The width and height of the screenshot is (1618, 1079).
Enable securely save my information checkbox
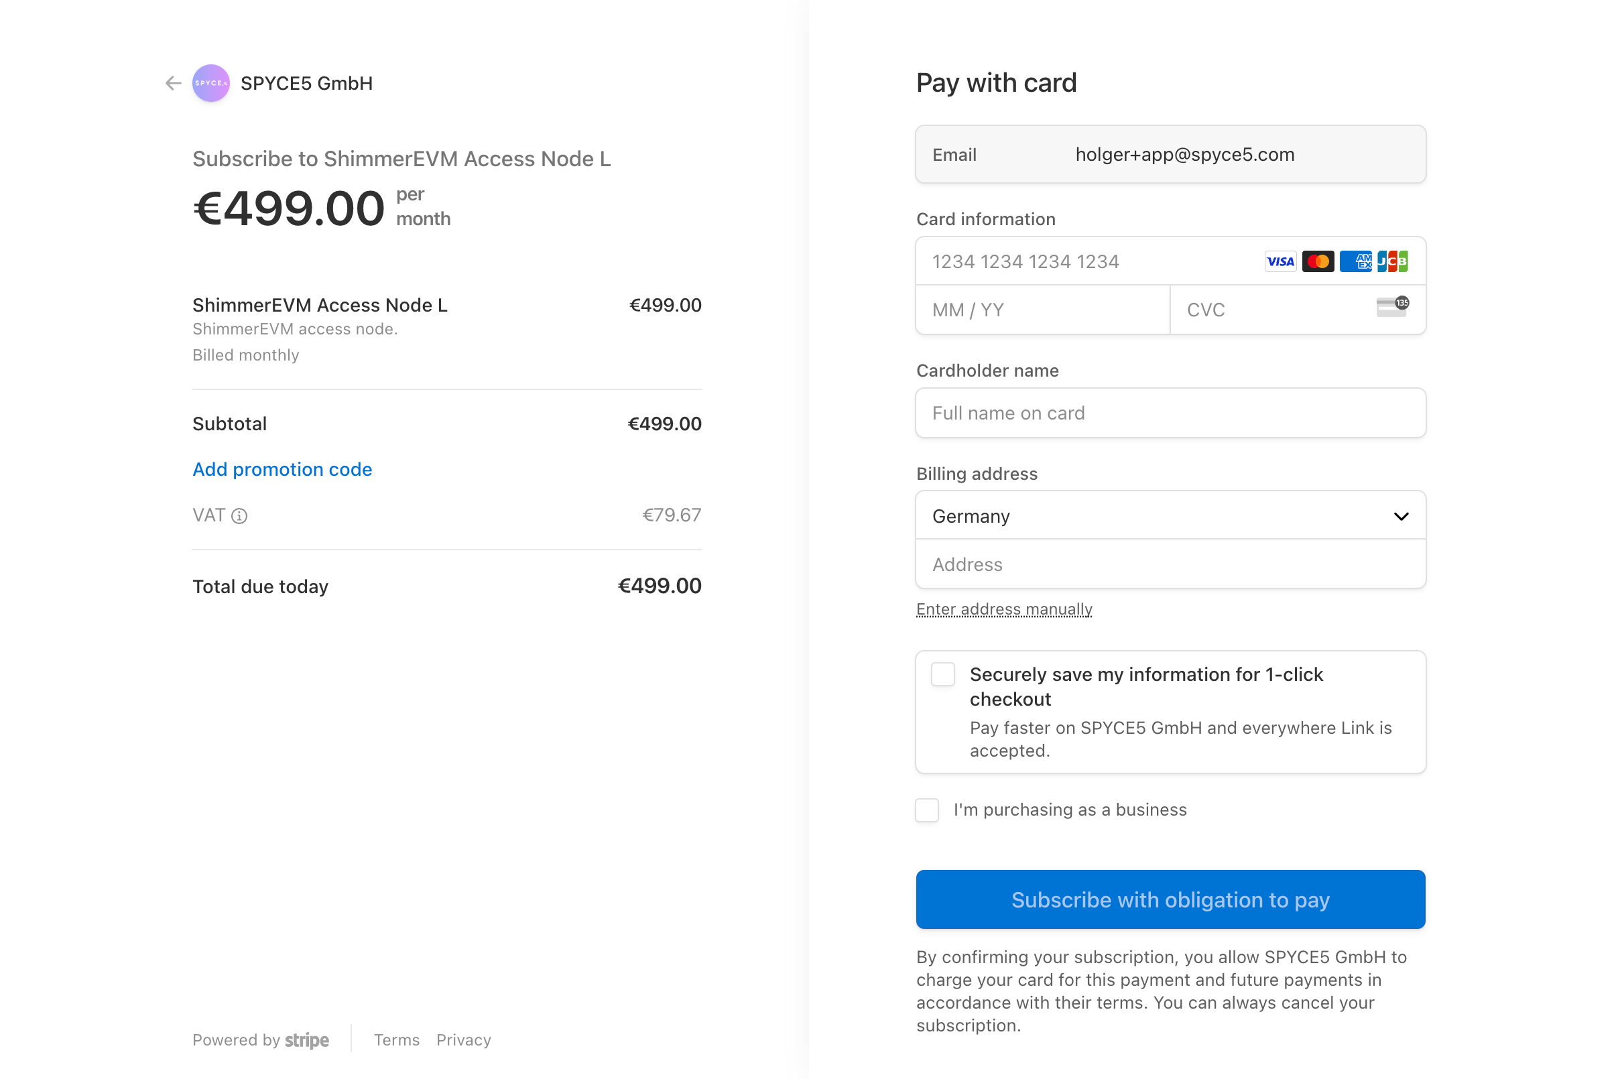[943, 674]
